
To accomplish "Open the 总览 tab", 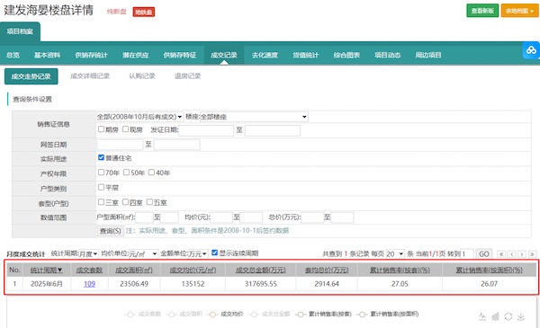I will (13, 55).
